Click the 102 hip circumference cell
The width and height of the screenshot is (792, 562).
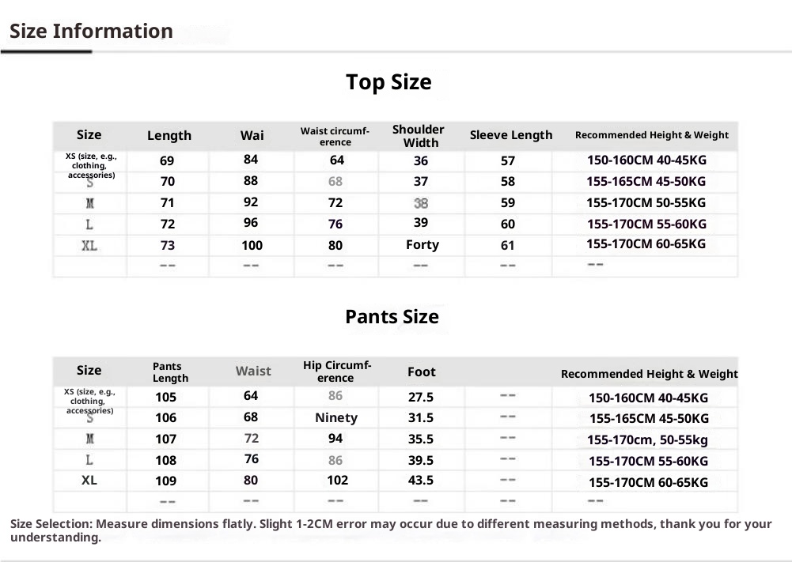(337, 480)
